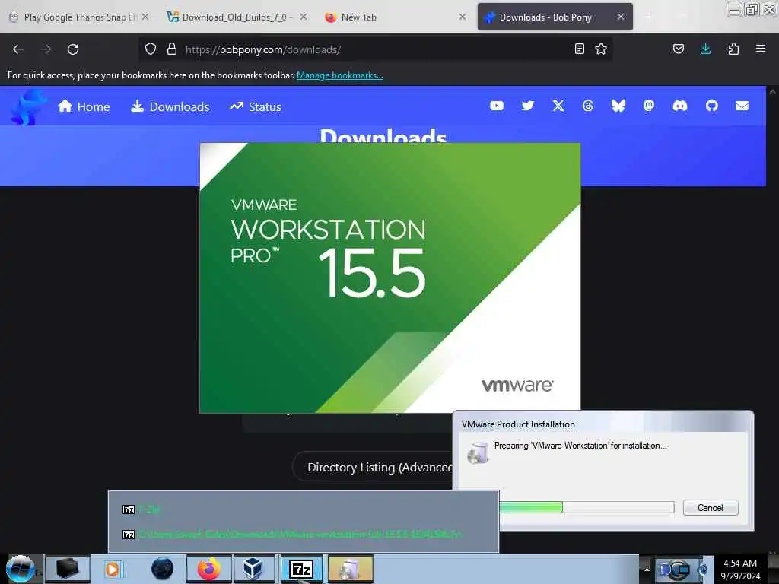779x584 pixels.
Task: Click the Manage bookmarks link
Action: tap(340, 75)
